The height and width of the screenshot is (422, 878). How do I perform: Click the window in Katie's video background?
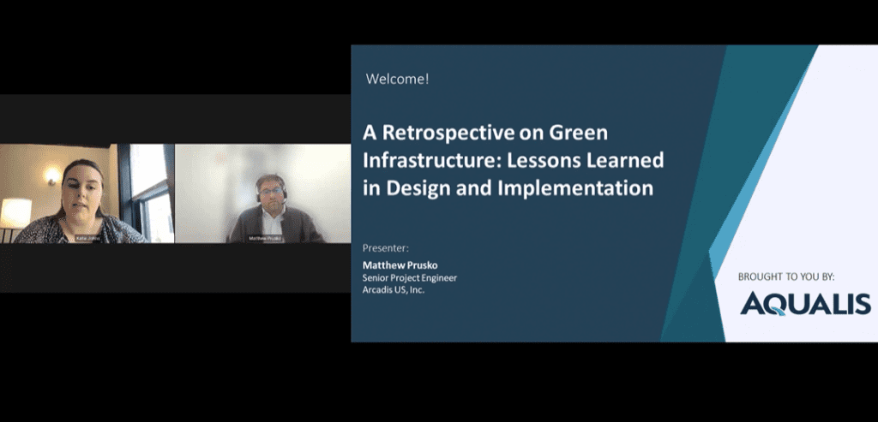click(x=150, y=188)
